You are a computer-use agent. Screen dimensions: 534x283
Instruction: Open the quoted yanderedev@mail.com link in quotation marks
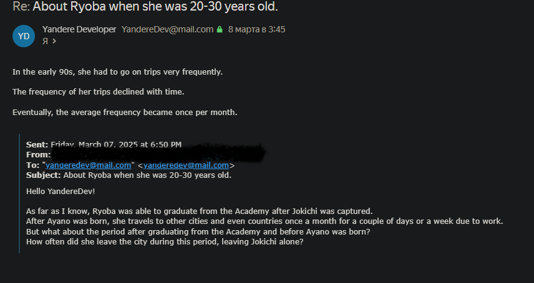click(x=89, y=165)
